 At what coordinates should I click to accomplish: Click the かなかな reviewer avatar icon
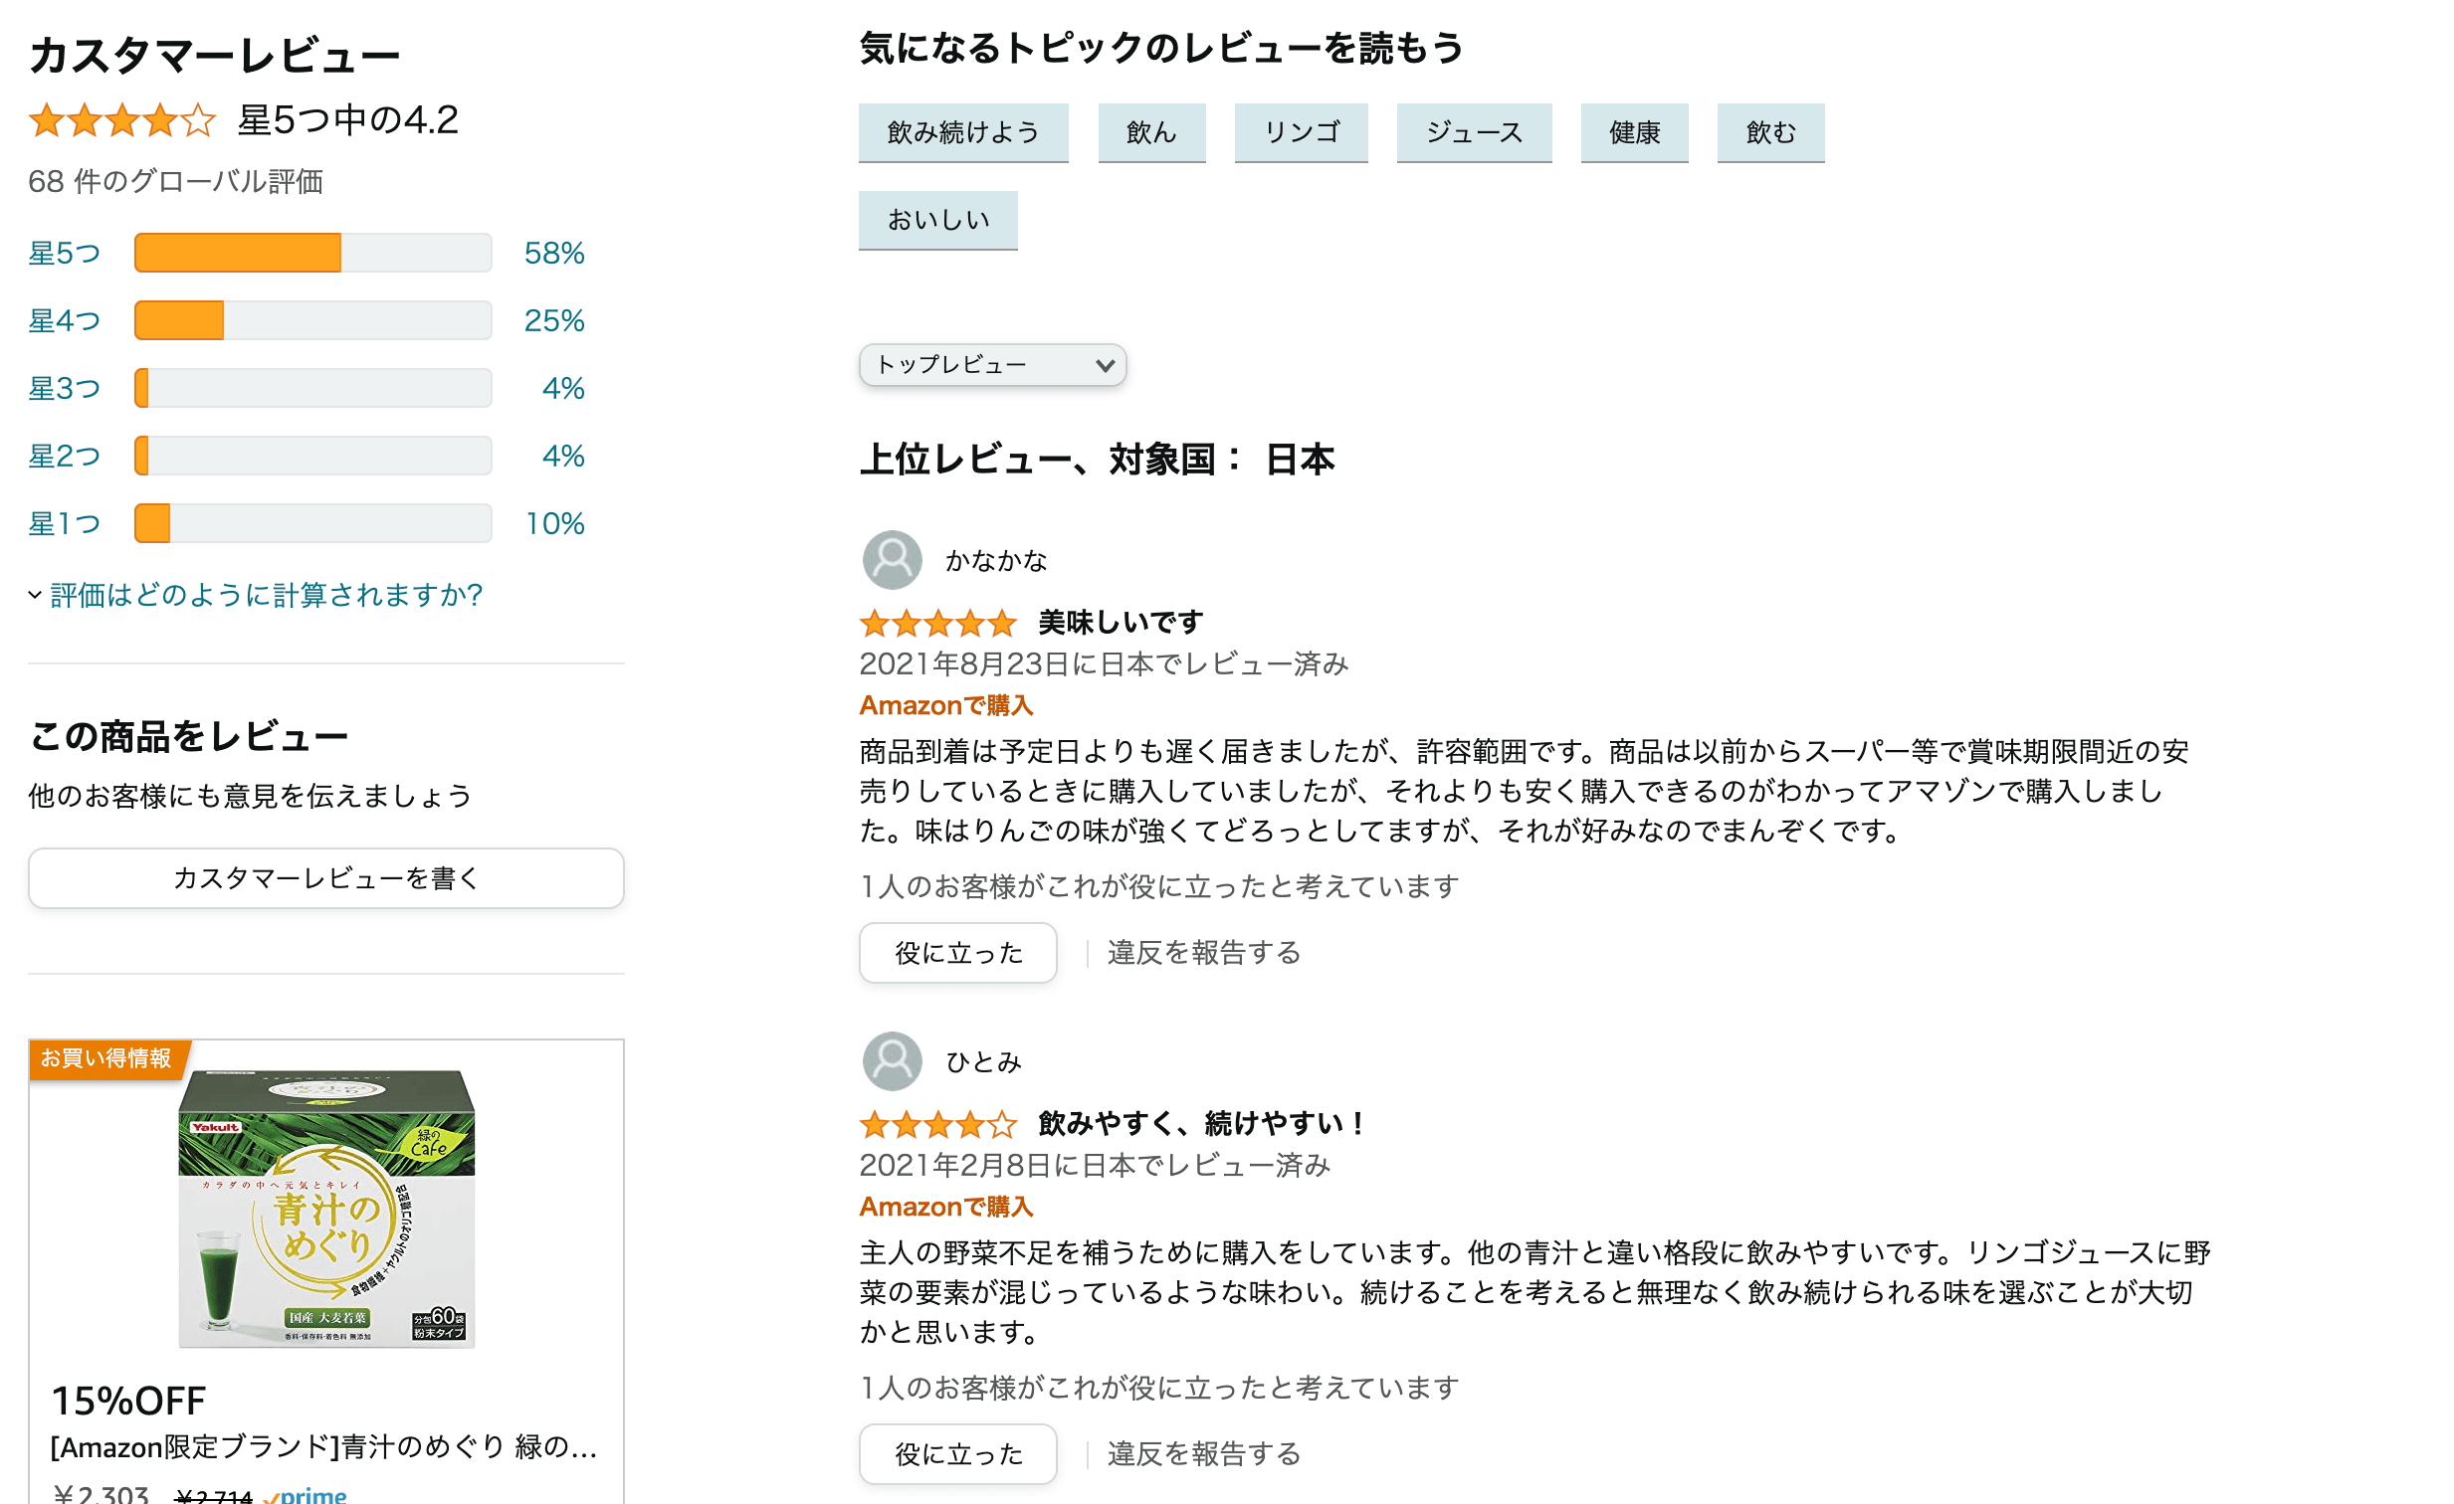coord(892,559)
